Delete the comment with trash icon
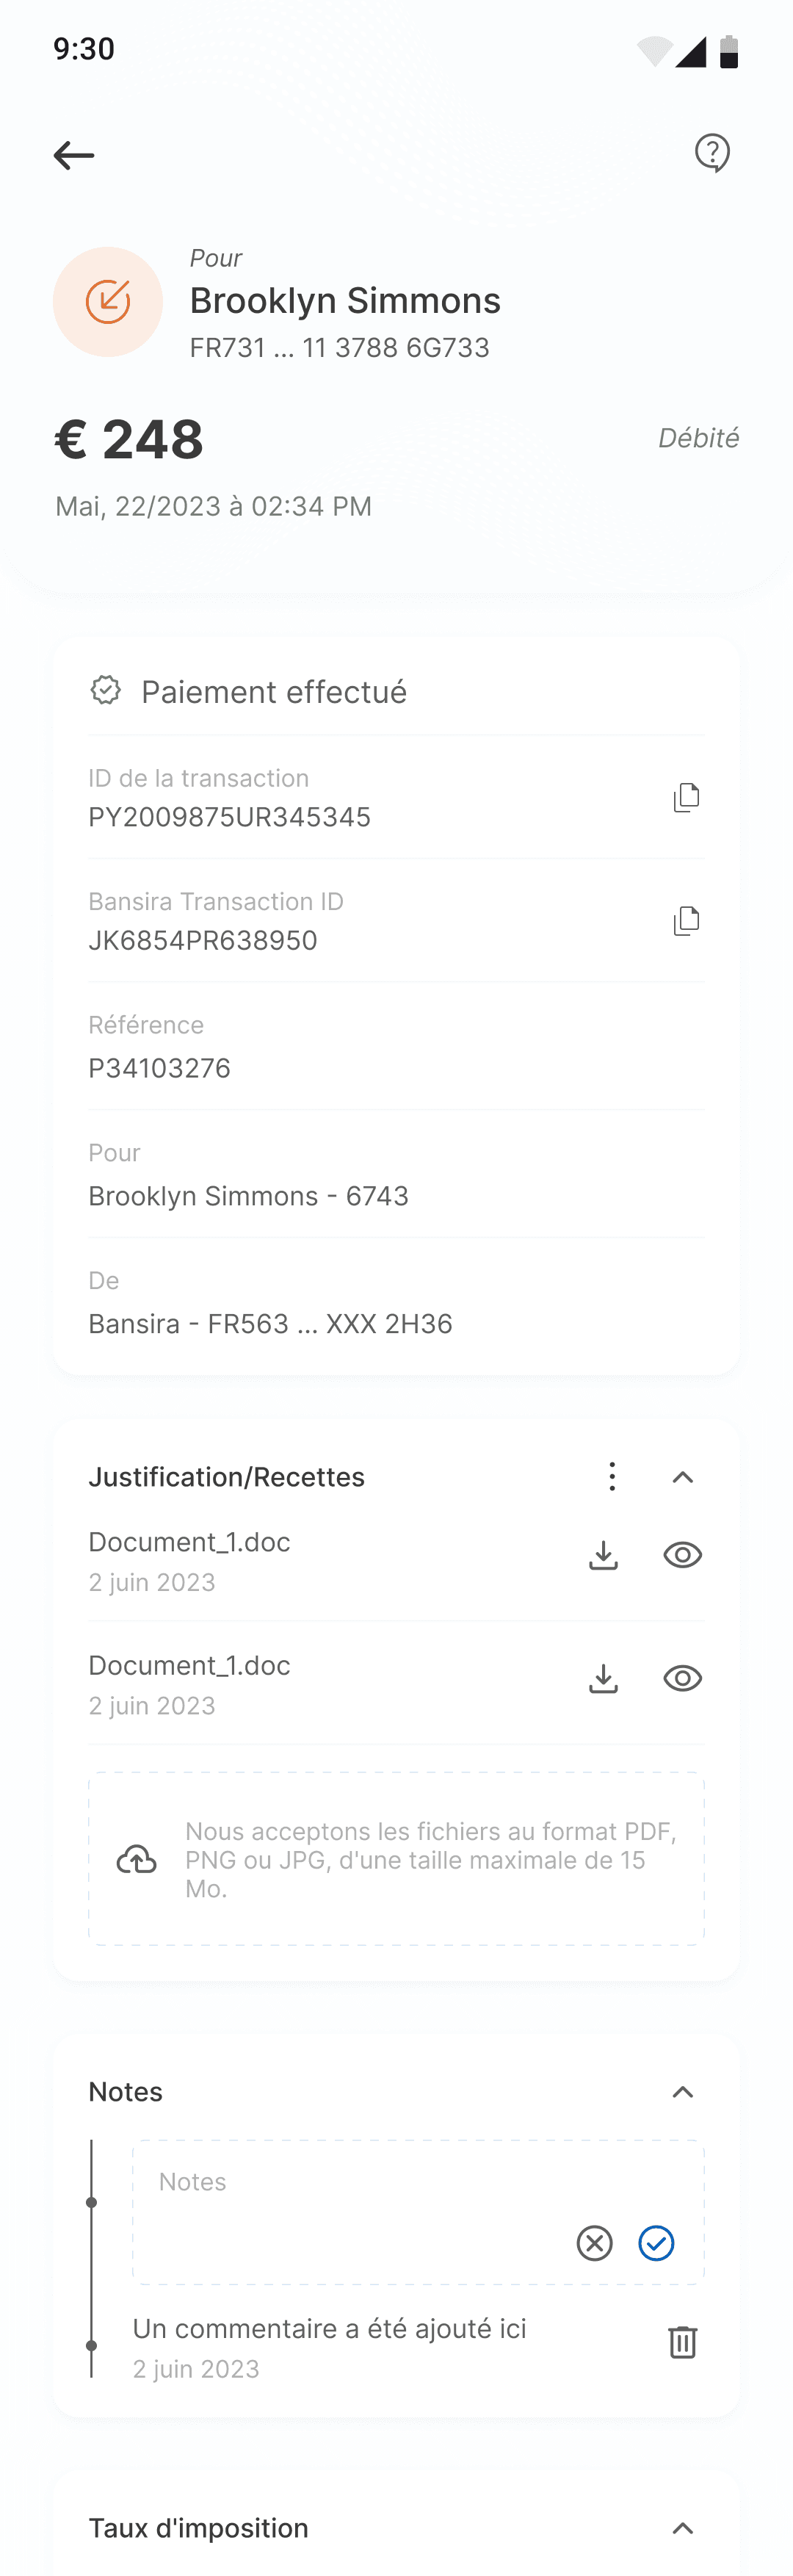Viewport: 793px width, 2576px height. click(x=682, y=2342)
